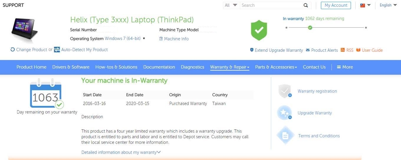Click the warranty timeline start dot

(x=286, y=28)
